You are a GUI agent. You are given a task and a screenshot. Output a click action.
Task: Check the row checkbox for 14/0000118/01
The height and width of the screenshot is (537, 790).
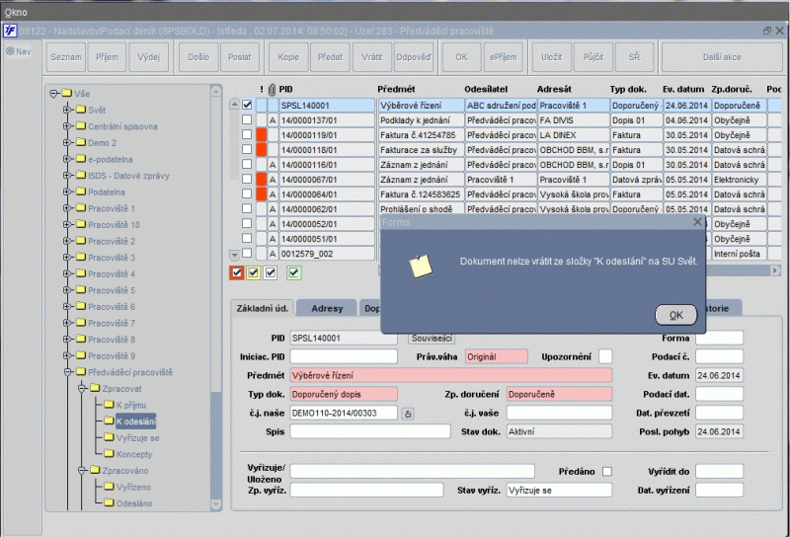click(247, 149)
